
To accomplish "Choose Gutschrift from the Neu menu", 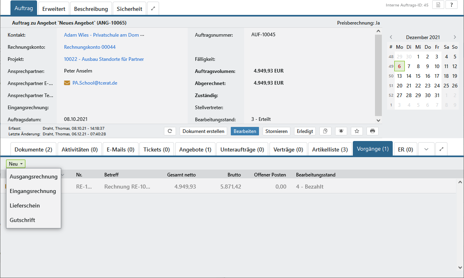I will tap(23, 220).
